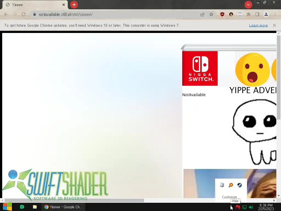Screen dimensions: 281x211
Task: Click the gray device tray popup icon
Action: pos(222,185)
